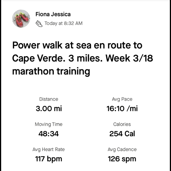
Task: Open Fiona Jessica's profile name link
Action: [x=53, y=14]
